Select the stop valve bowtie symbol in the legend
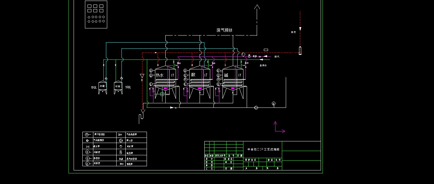Screen dimensions: 434x184 (88, 147)
